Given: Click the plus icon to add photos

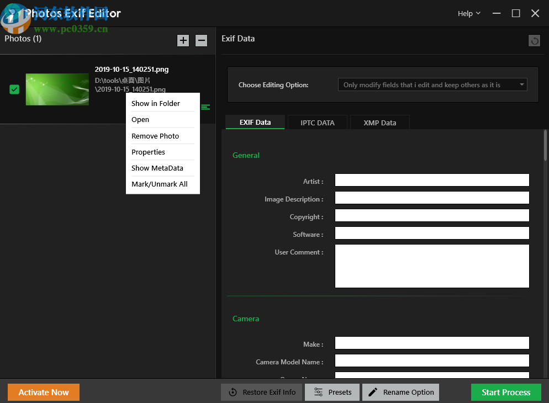Looking at the screenshot, I should pyautogui.click(x=183, y=40).
